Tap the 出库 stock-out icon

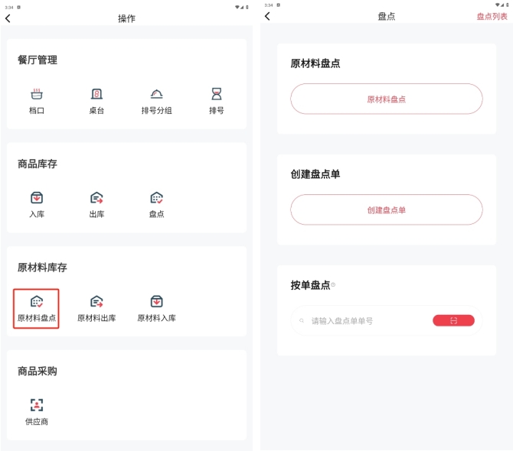coord(96,198)
